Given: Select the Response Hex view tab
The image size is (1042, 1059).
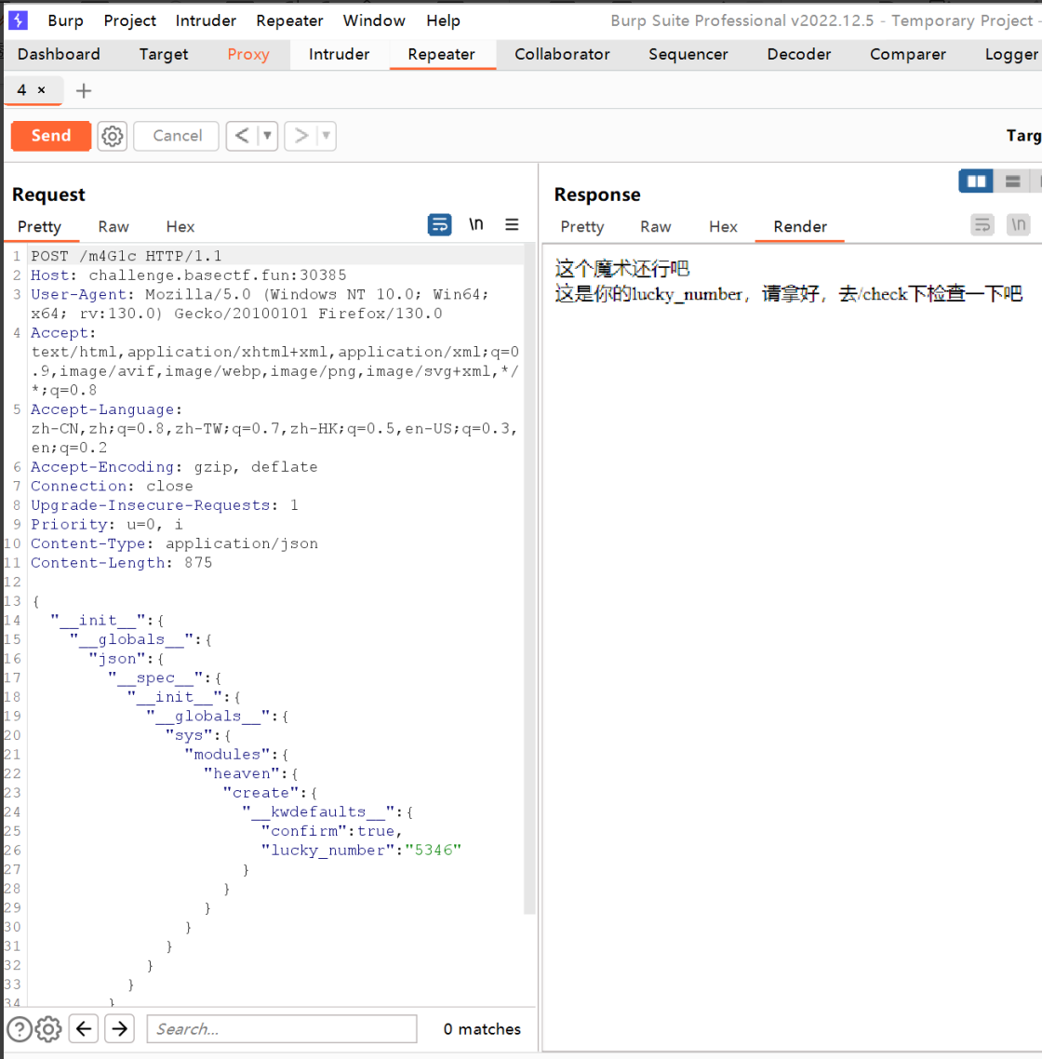Looking at the screenshot, I should pyautogui.click(x=723, y=227).
